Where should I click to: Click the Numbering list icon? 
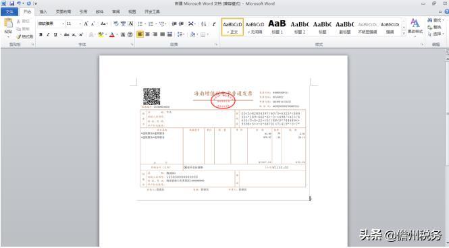point(151,24)
